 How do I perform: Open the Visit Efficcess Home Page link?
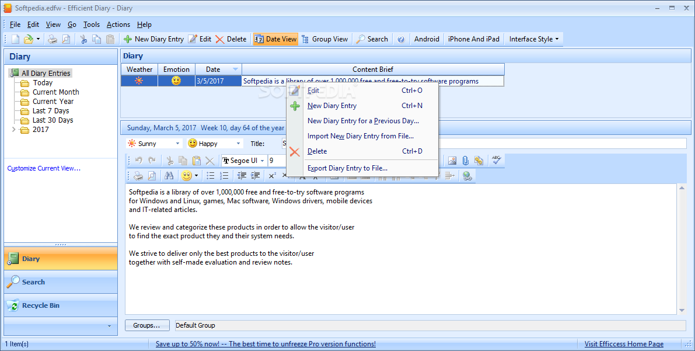click(x=624, y=344)
